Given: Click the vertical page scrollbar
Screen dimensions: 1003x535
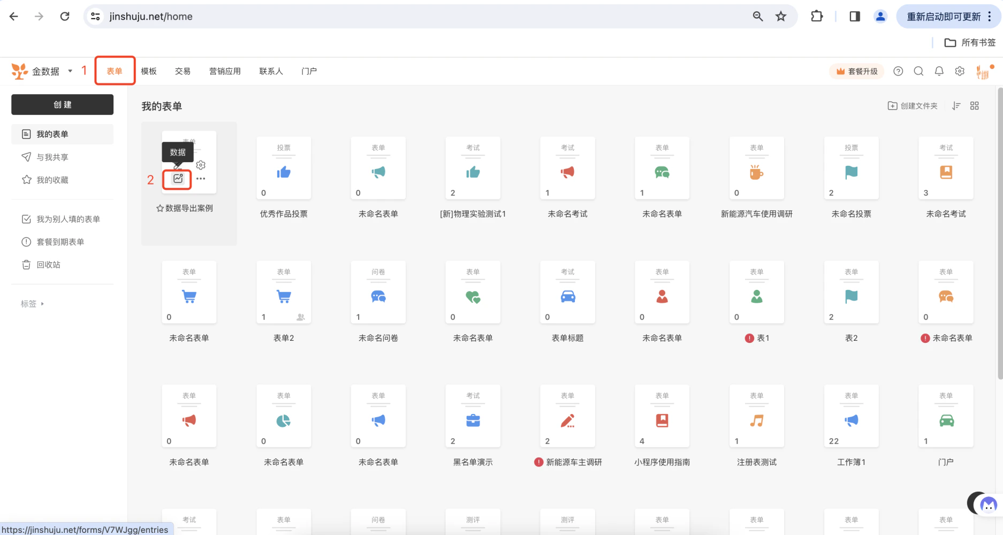Looking at the screenshot, I should 1000,233.
